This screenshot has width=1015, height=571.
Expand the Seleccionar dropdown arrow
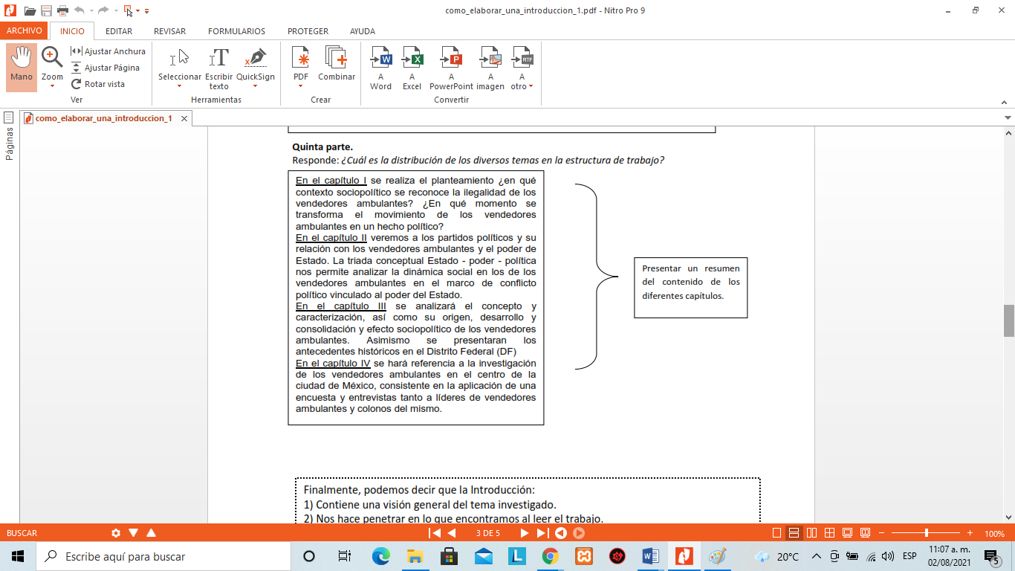pyautogui.click(x=180, y=86)
